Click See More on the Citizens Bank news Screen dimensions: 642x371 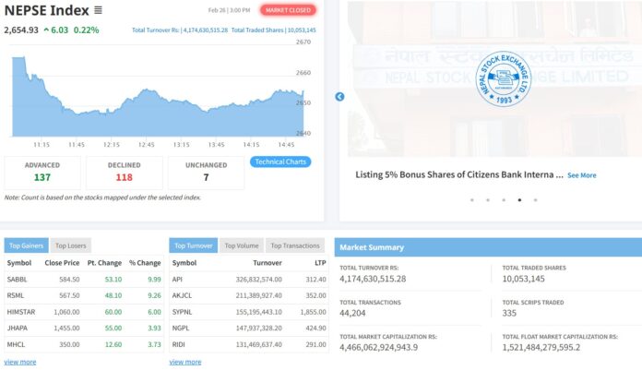point(581,174)
